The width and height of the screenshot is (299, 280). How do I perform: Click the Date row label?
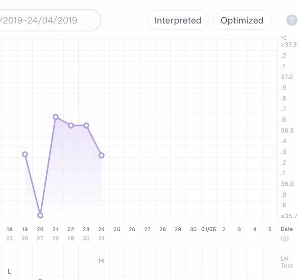pyautogui.click(x=287, y=229)
